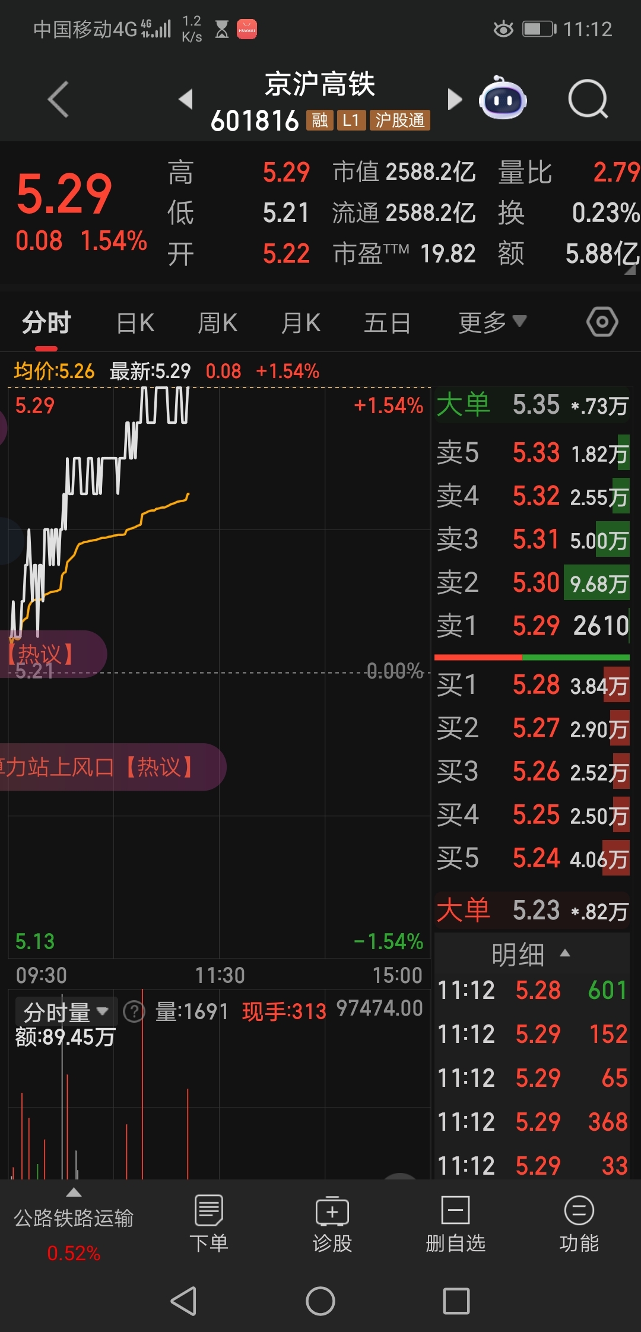Expand quote details corner triangle

[x=630, y=270]
